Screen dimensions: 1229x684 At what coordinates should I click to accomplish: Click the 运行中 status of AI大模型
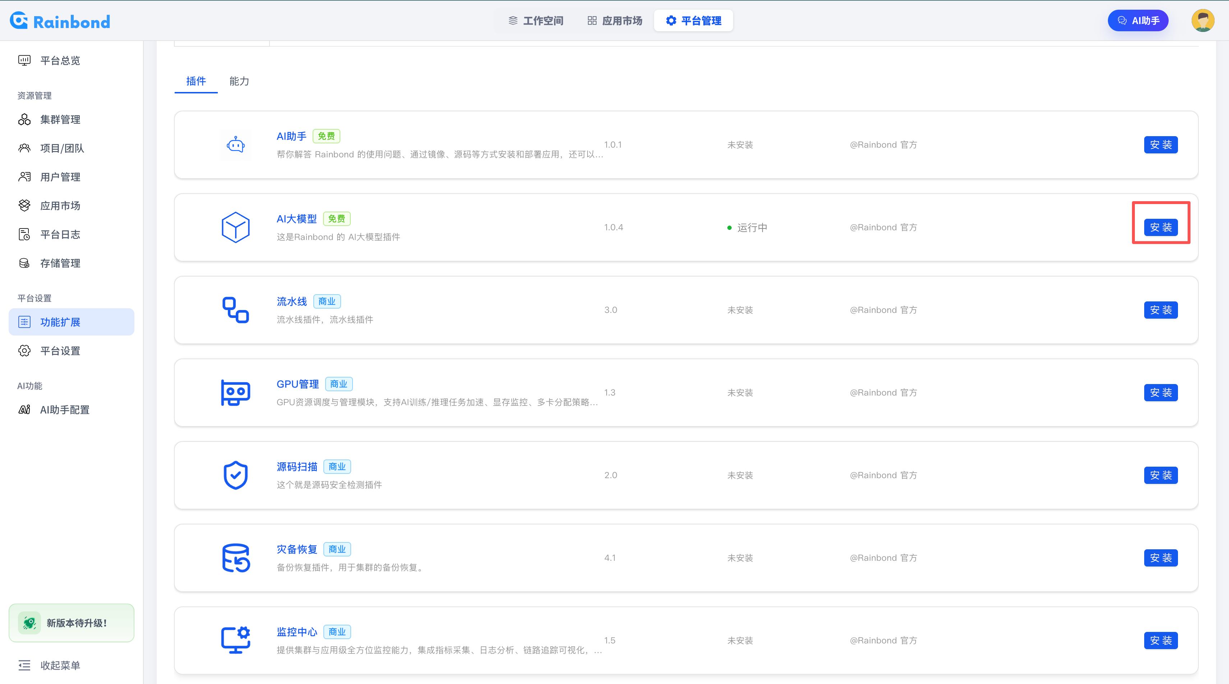pos(747,227)
